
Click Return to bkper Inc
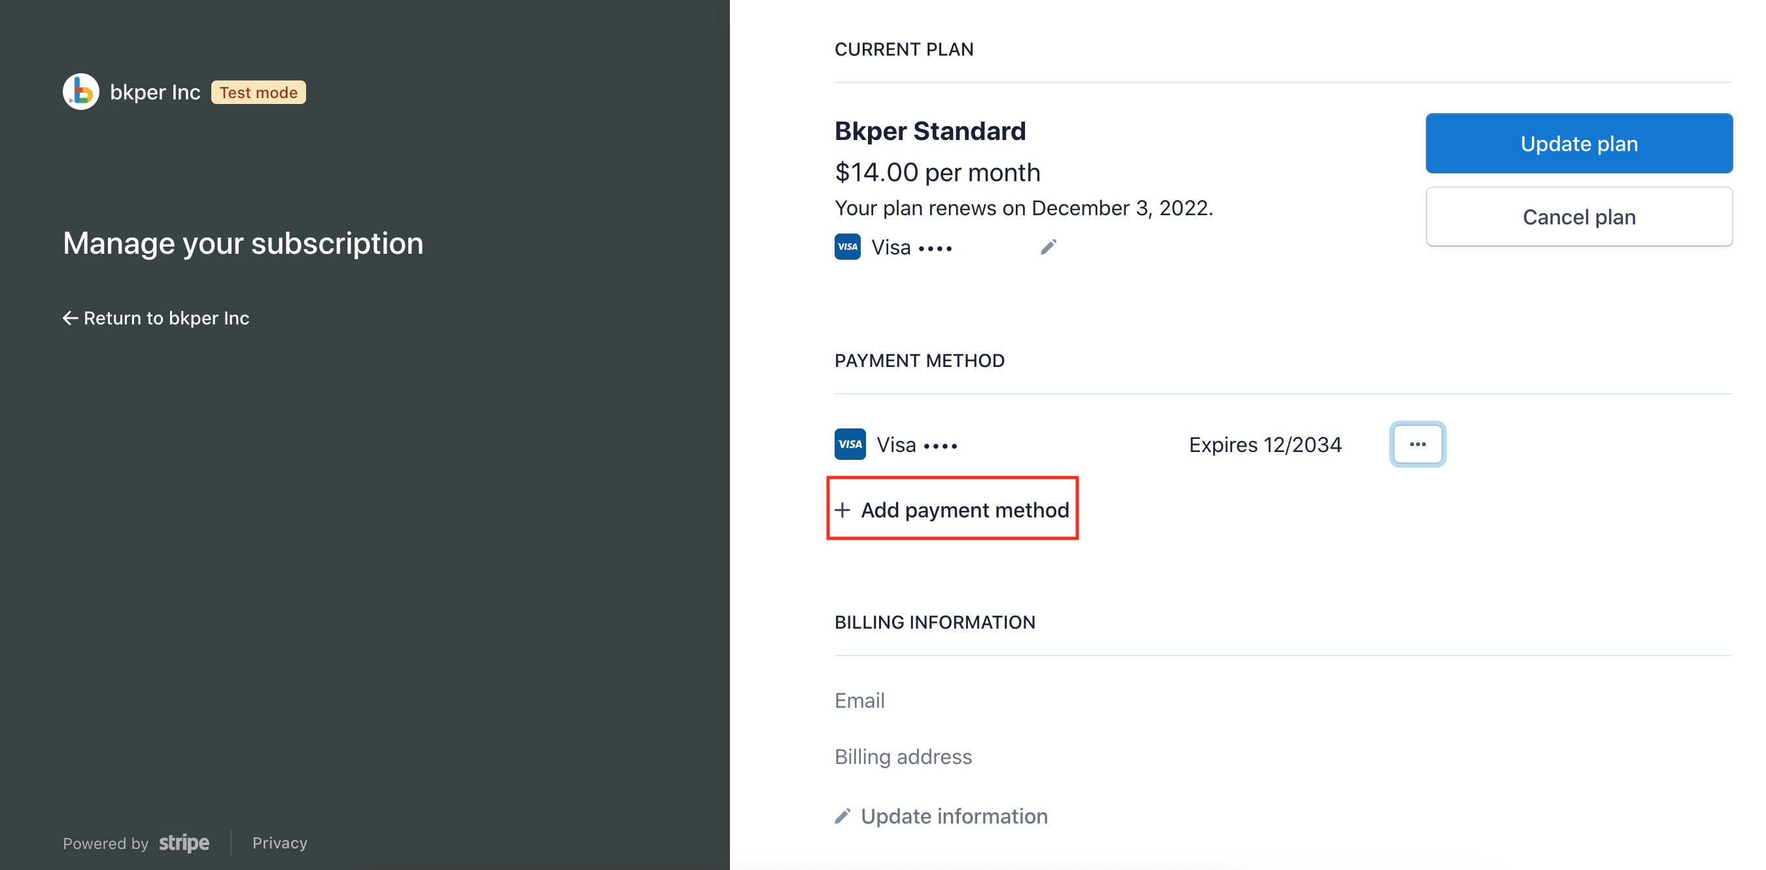tap(165, 317)
